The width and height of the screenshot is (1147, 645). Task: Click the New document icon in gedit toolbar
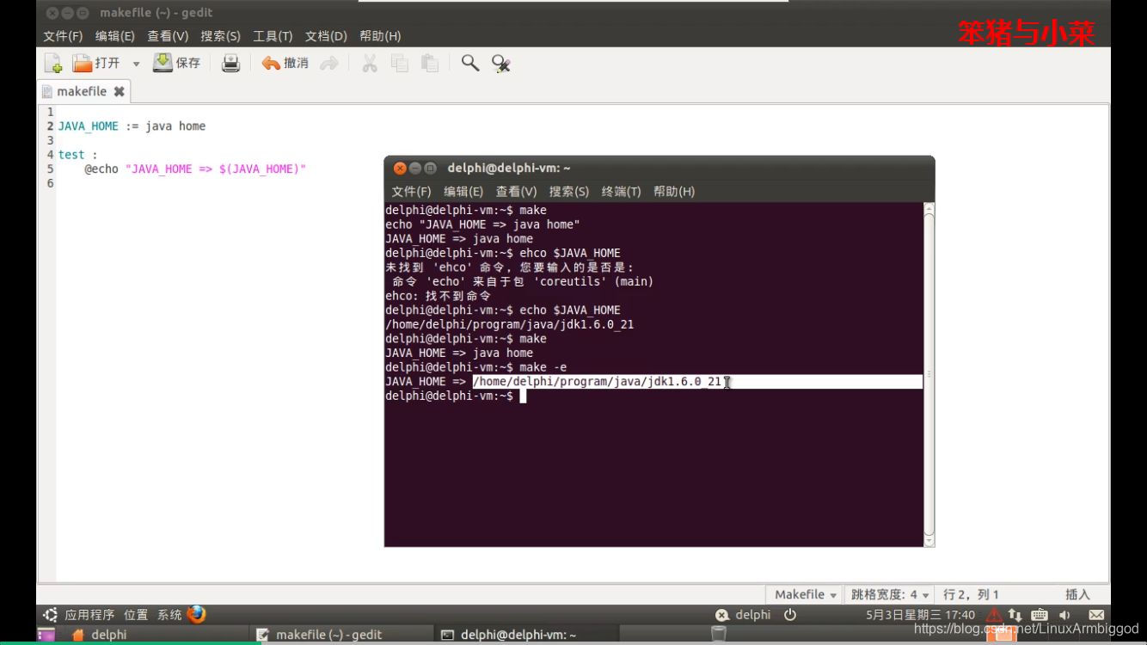pos(53,63)
